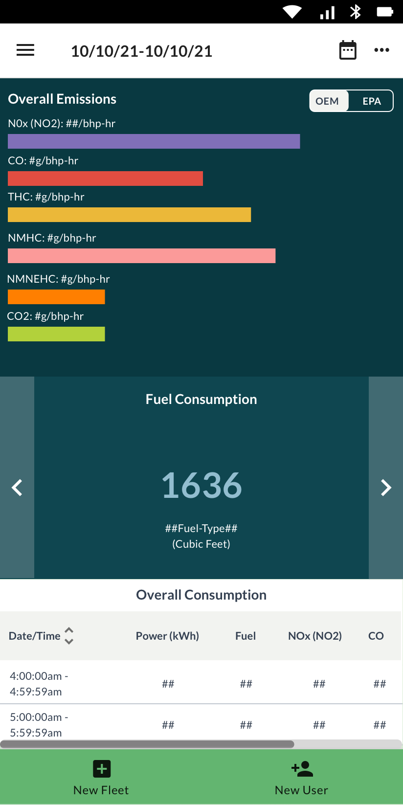Tap the Bluetooth status icon
The image size is (403, 805).
tap(356, 12)
